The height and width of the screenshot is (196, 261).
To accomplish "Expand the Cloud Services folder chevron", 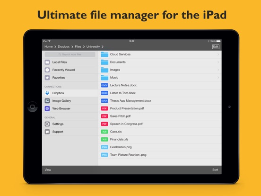I will click(x=218, y=54).
